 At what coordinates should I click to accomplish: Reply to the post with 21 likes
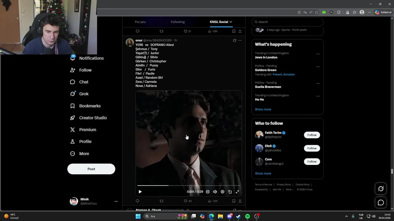138,31
